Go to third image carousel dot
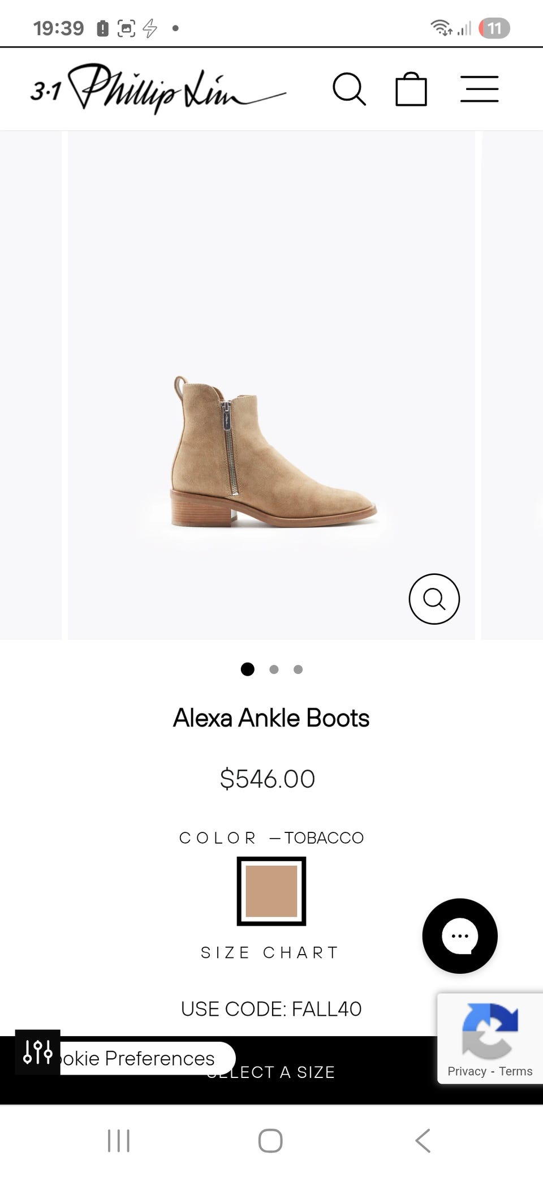This screenshot has height=1177, width=543. [298, 669]
